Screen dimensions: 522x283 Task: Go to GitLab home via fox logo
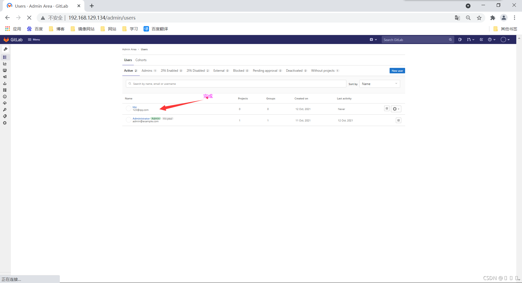coord(6,40)
